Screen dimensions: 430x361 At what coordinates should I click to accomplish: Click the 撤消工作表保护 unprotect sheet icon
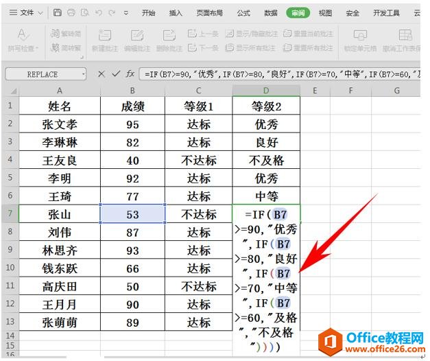pyautogui.click(x=405, y=35)
